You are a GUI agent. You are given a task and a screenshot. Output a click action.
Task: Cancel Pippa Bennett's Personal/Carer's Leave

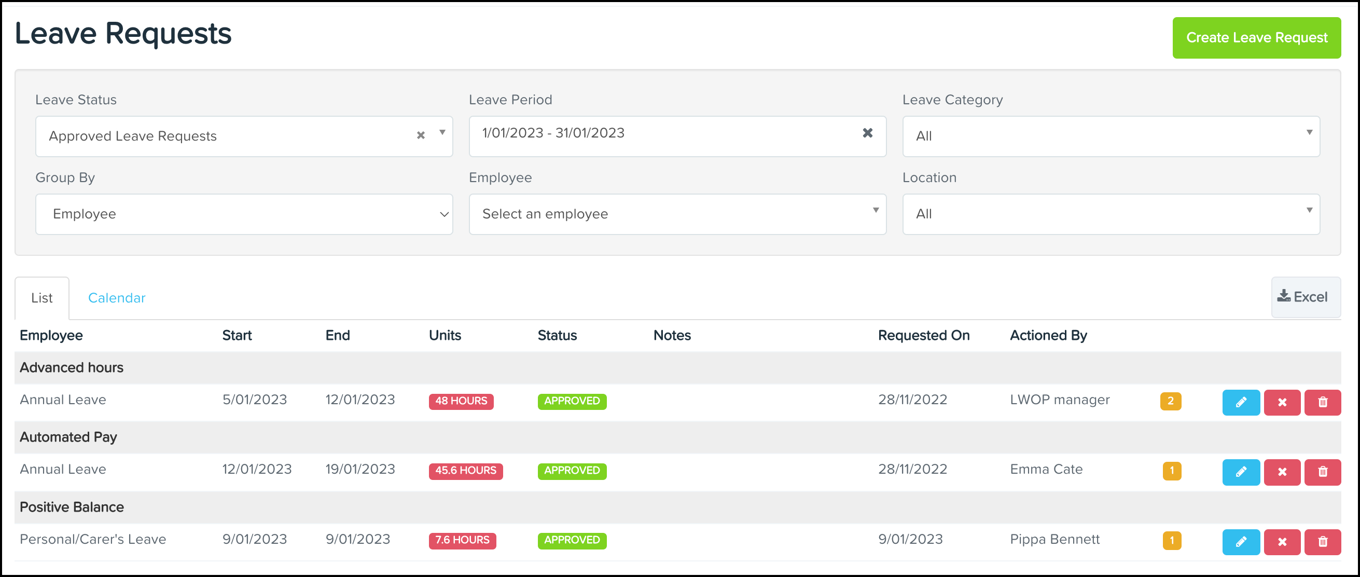(x=1282, y=542)
